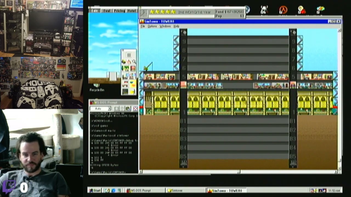Screen dimensions: 351x197
Task: Switch map window to Hotel view
Action: click(x=132, y=11)
